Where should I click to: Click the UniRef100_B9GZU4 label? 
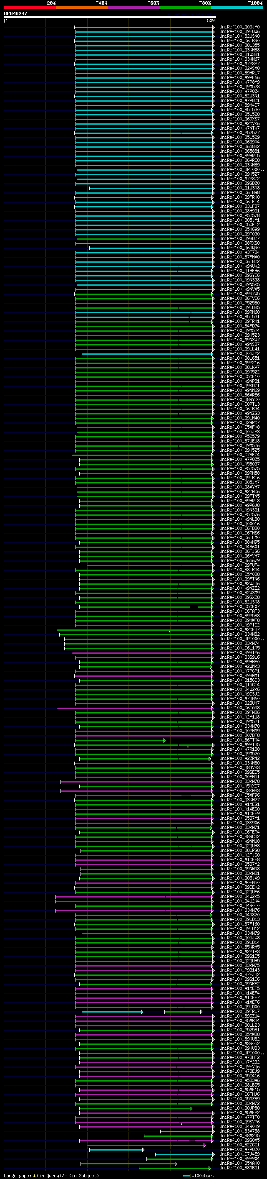(x=239, y=1016)
